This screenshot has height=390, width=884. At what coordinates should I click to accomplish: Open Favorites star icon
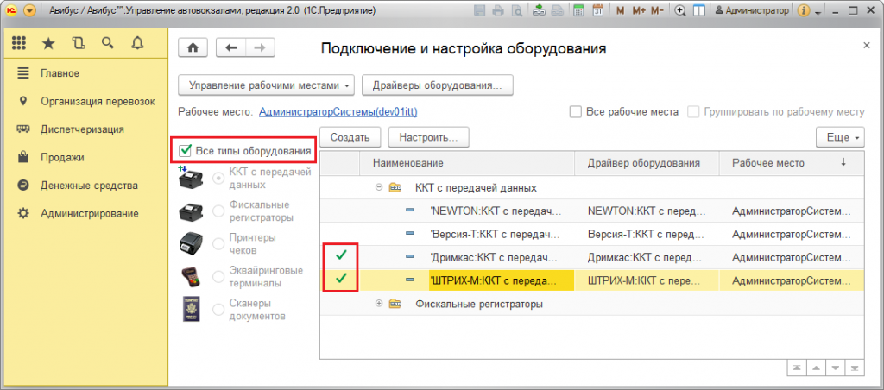tap(48, 43)
